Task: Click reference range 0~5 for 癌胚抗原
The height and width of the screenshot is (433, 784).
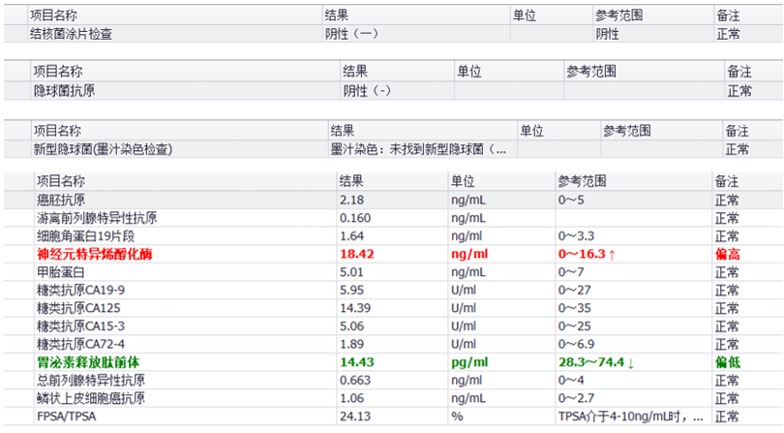Action: (x=571, y=201)
